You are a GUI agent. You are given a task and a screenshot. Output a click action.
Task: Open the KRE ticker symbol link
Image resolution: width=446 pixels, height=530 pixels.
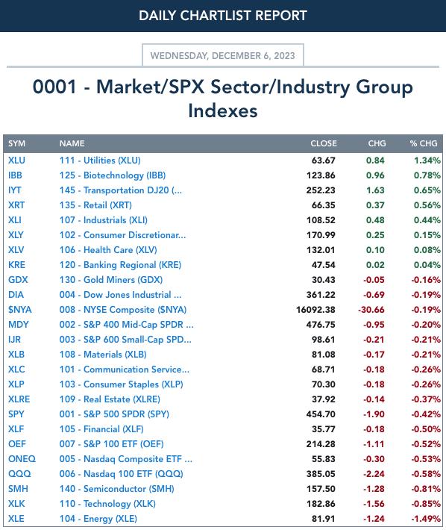pyautogui.click(x=16, y=265)
